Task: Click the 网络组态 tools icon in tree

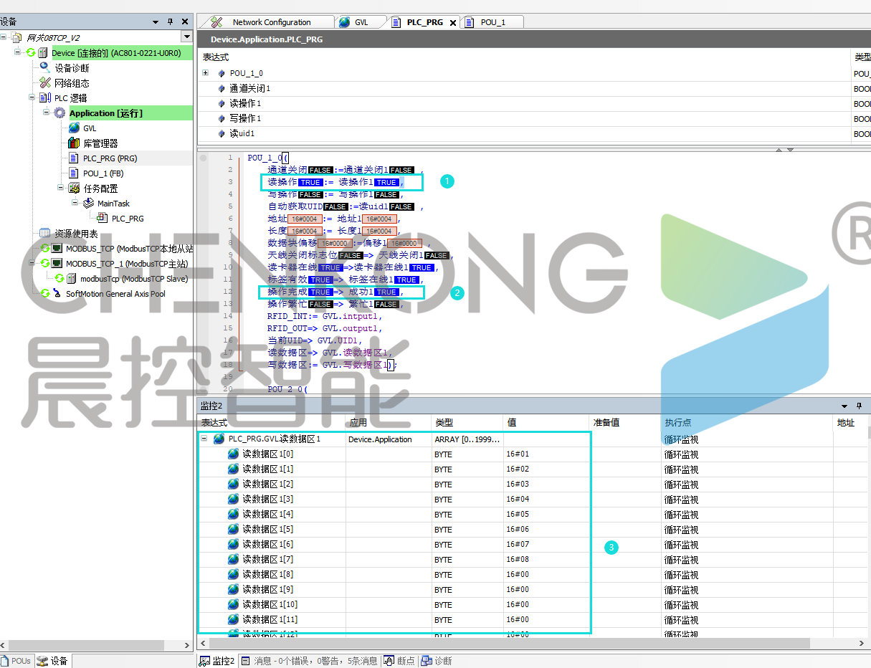Action: [45, 83]
